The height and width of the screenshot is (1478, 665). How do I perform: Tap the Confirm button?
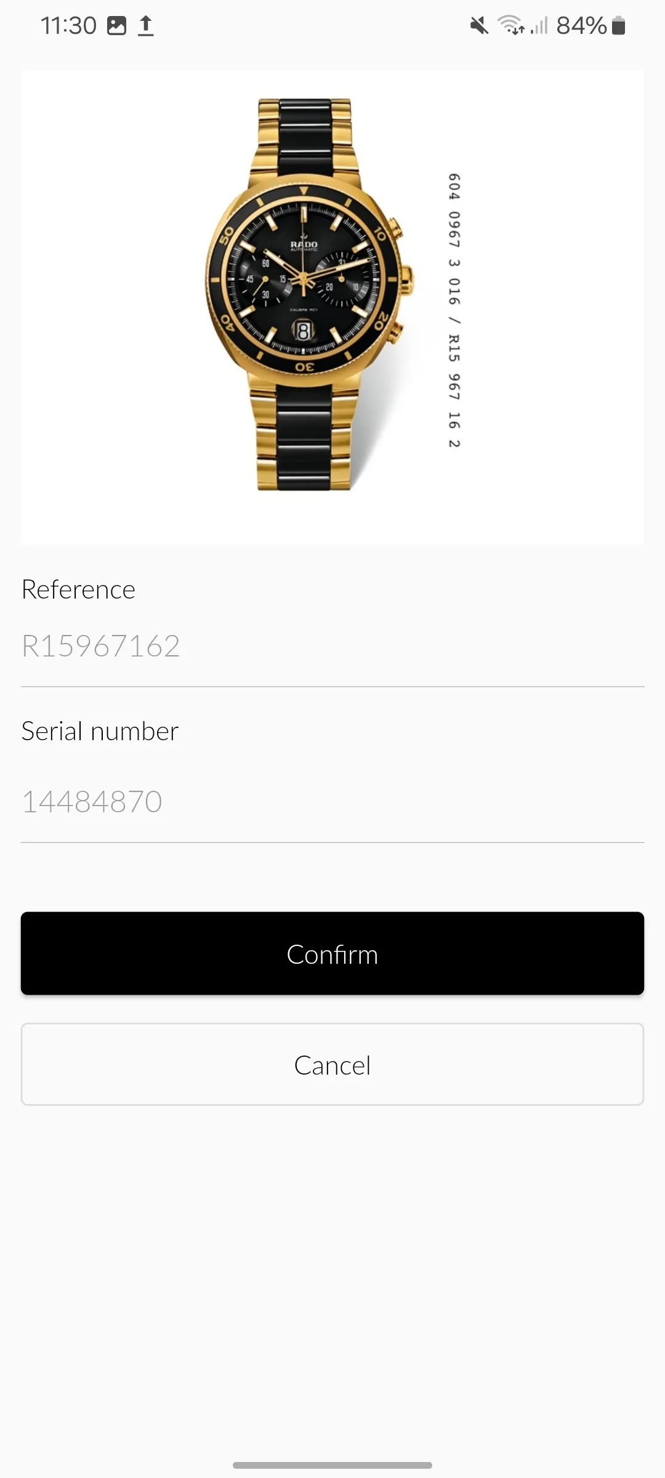pyautogui.click(x=332, y=953)
